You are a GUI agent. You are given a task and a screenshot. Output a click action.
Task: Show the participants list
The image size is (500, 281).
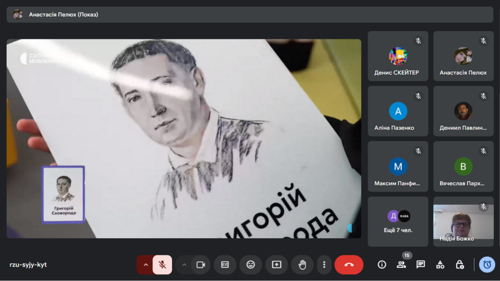point(401,264)
